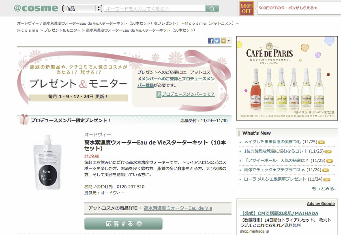
Task: Click the プレゼント&モニター banner title
Action: [x=78, y=84]
